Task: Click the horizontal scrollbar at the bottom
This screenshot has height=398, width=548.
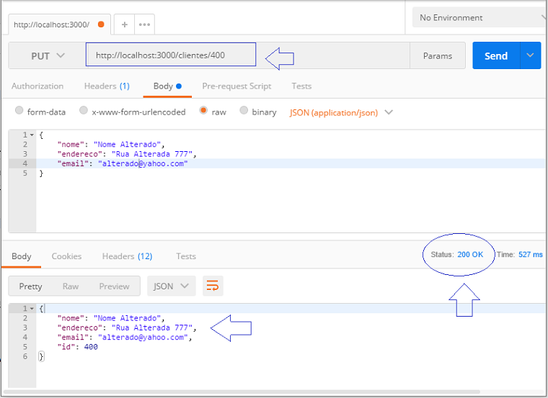Action: (x=241, y=392)
